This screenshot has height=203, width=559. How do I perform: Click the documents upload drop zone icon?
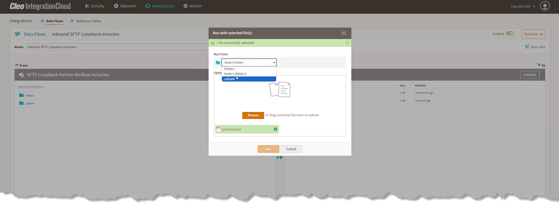point(280,89)
